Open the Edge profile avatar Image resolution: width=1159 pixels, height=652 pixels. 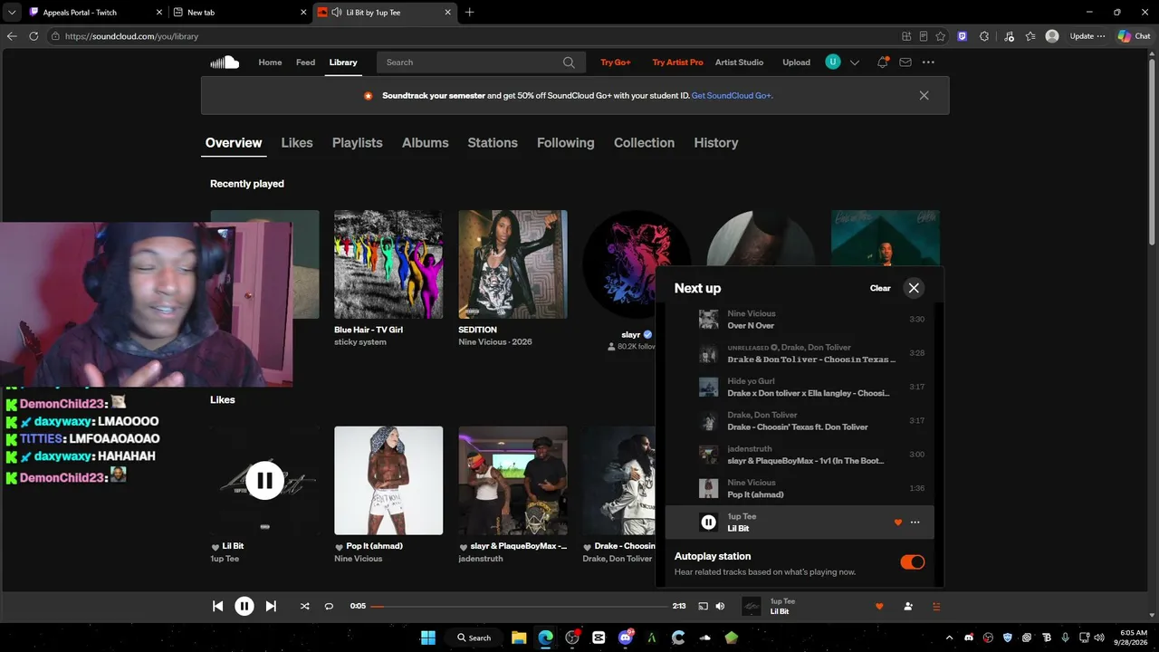(1052, 36)
